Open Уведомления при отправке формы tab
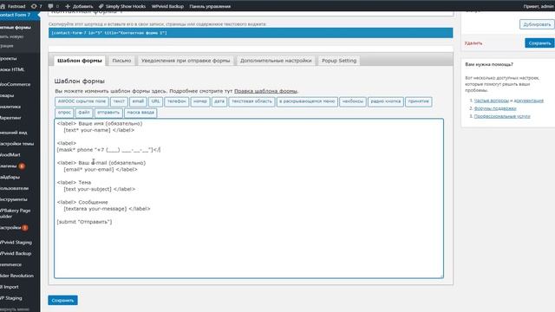The width and height of the screenshot is (555, 312). 186,61
